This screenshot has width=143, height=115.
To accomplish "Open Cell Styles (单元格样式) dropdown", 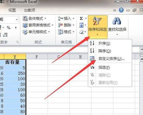I will click(x=36, y=32).
